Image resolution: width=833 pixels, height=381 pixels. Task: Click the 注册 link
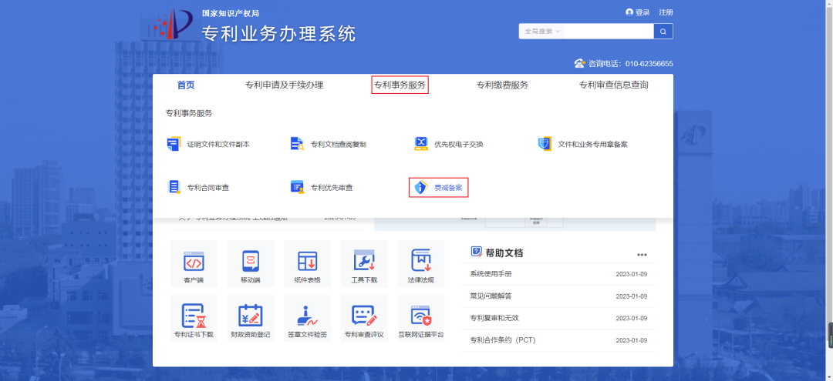click(x=666, y=12)
